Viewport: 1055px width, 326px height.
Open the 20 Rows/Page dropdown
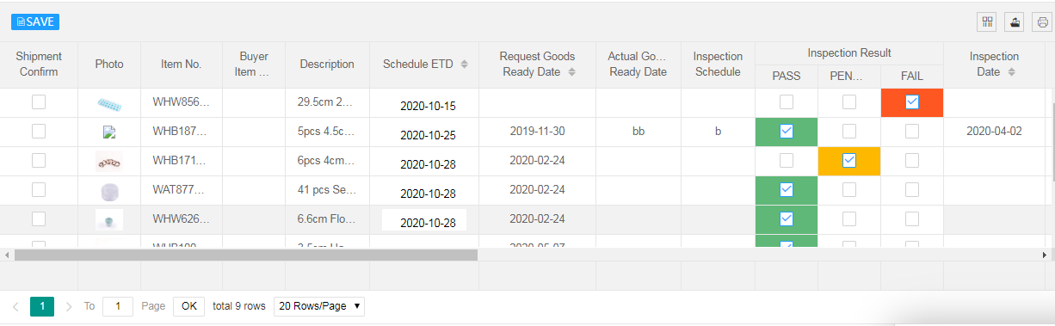pos(319,306)
